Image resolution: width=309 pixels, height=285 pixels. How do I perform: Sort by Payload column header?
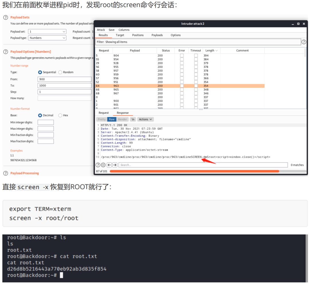pos(135,51)
